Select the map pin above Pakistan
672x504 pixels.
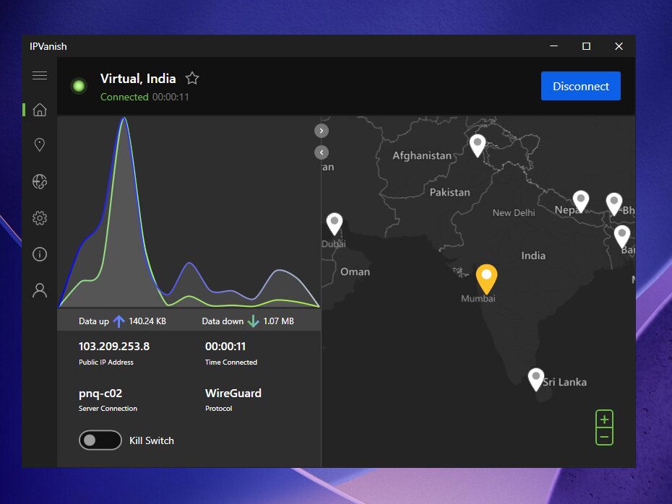(478, 146)
